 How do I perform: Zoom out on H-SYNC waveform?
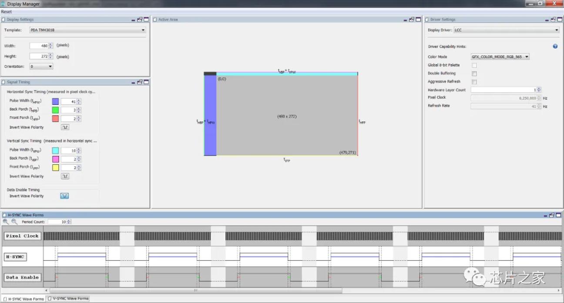[x=14, y=221]
